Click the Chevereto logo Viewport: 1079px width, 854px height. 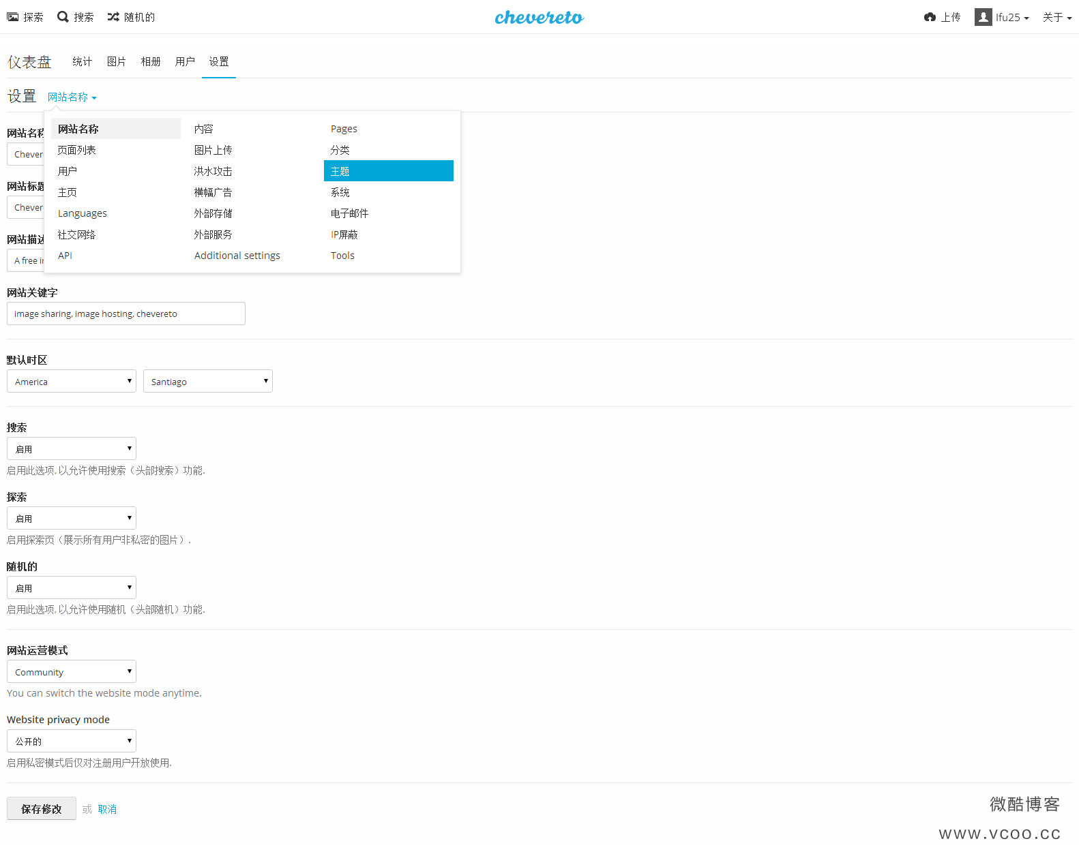coord(539,17)
